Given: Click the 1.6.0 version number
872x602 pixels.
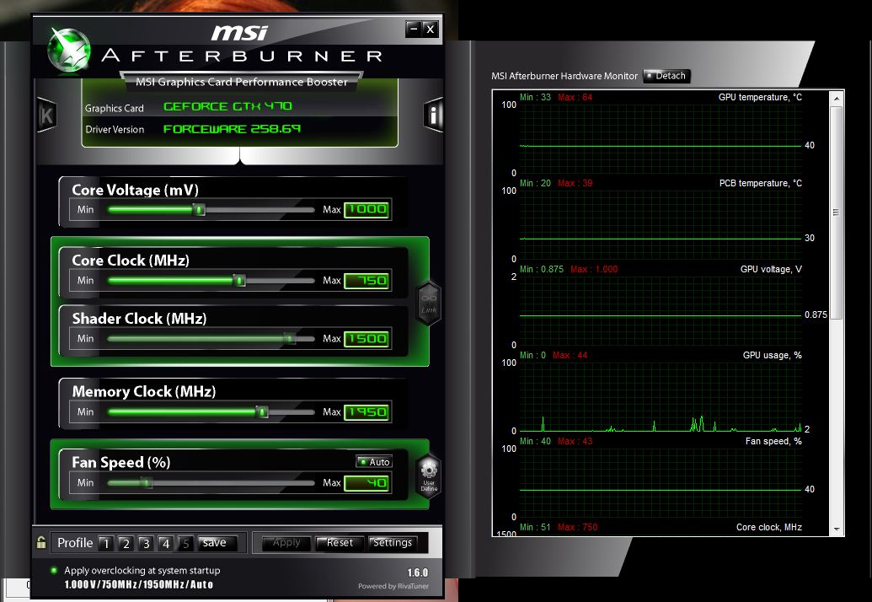Looking at the screenshot, I should point(418,572).
